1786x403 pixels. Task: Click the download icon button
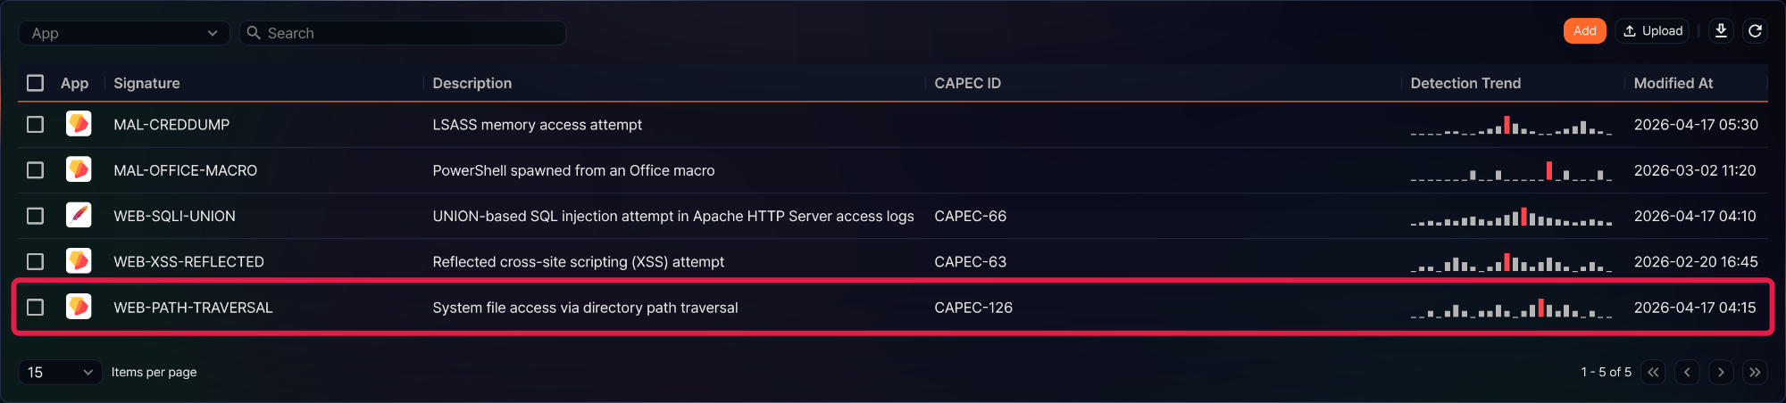point(1721,31)
